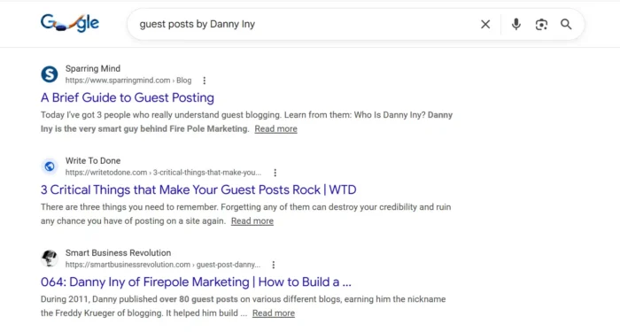Viewport: 620px width, 332px height.
Task: Click Read more under Smart Business Revolution snippet
Action: click(x=274, y=313)
